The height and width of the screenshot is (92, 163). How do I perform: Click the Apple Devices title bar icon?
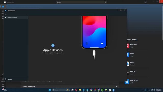click(6, 10)
